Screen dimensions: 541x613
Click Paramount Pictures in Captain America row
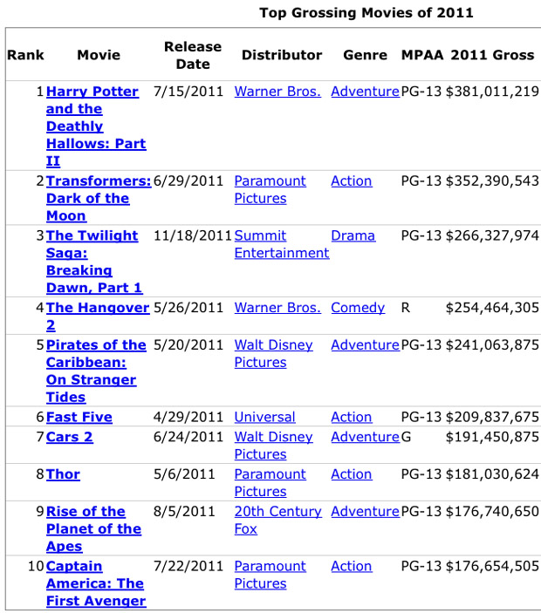click(x=270, y=576)
